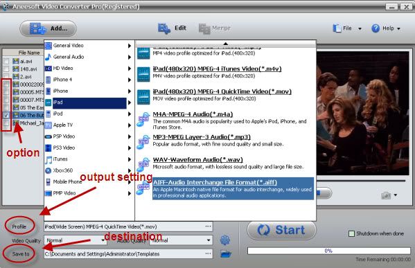The image size is (415, 268).
Task: Check the al.avi file checkbox
Action: [x=6, y=62]
